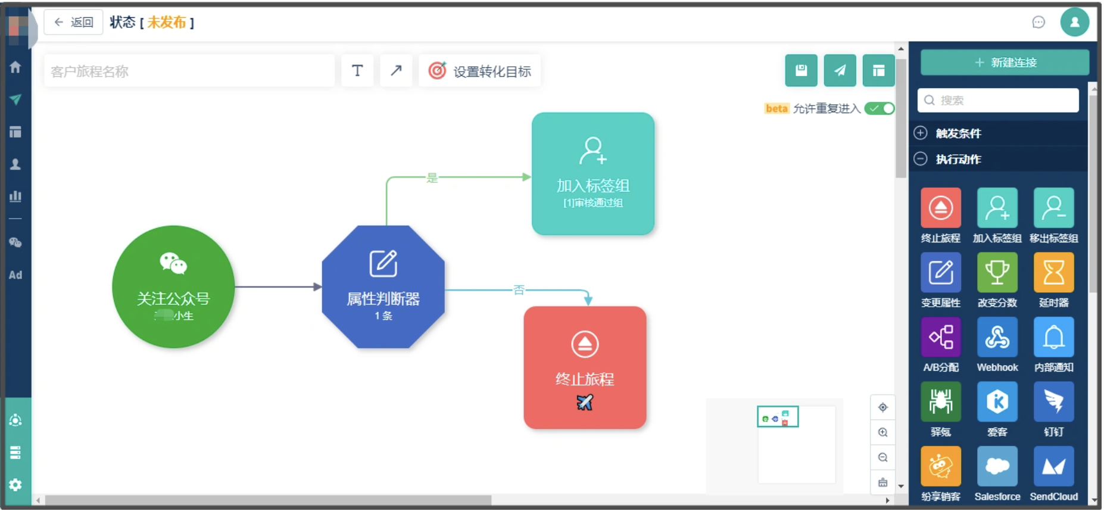Pick the 延时器 hourglass icon

[x=1054, y=273]
